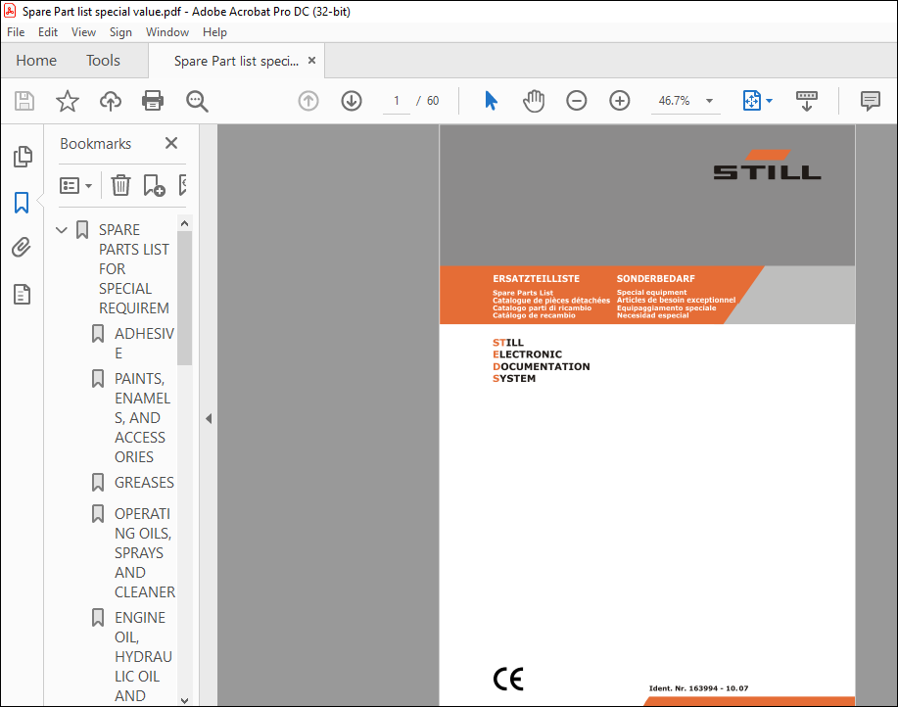
Task: Click the scrolling mode/read icon
Action: (x=806, y=101)
